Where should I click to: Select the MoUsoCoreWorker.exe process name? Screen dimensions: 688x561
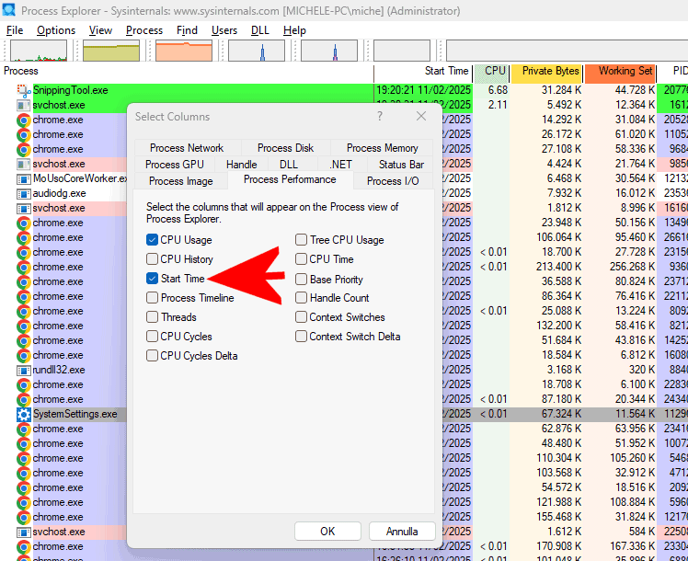click(x=80, y=179)
